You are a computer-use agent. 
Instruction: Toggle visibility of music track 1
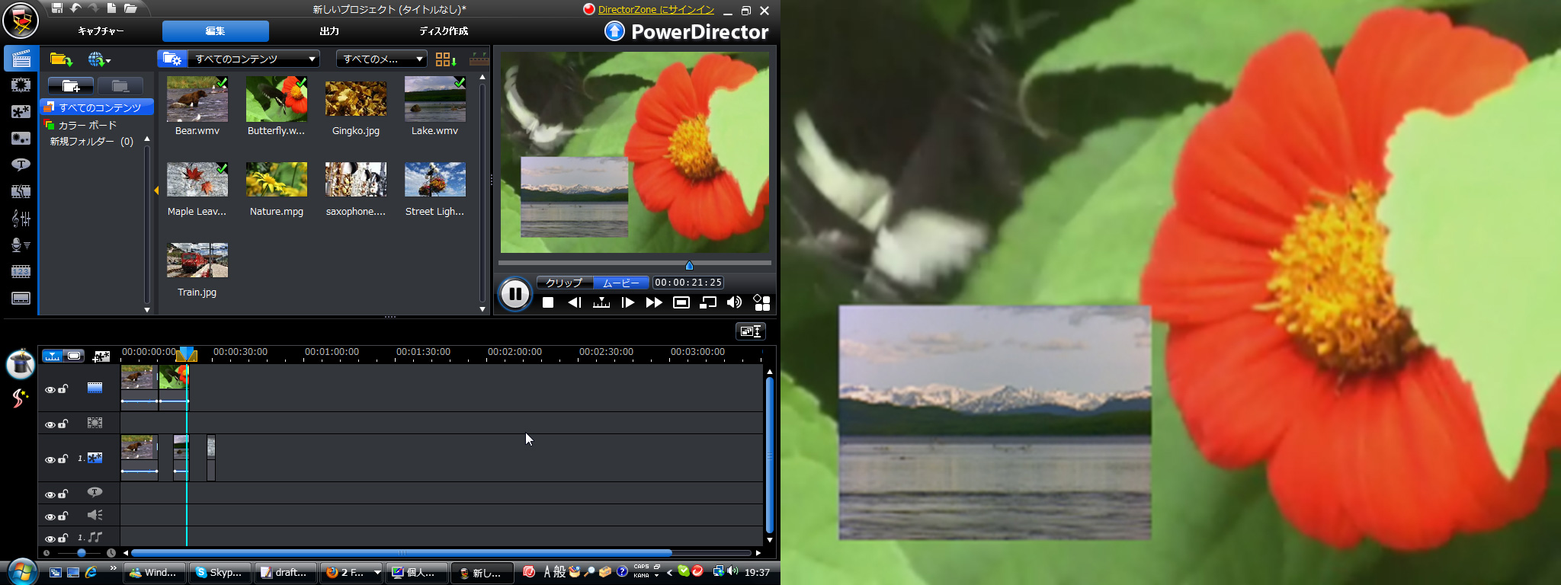50,539
